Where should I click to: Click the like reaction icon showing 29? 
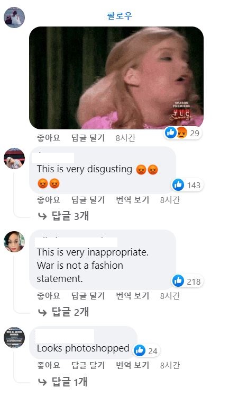[170, 133]
